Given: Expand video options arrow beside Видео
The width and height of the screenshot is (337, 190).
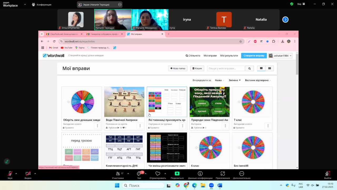Looking at the screenshot, I should [35, 174].
